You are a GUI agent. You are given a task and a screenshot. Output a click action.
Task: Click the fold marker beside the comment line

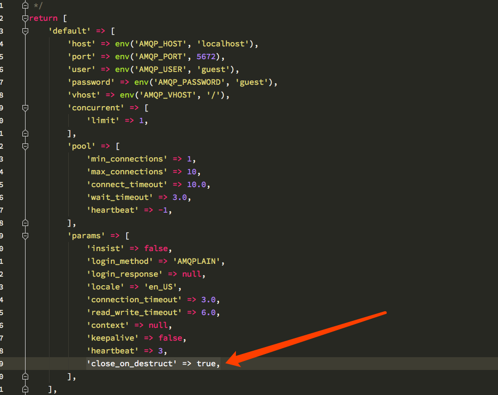click(x=25, y=5)
